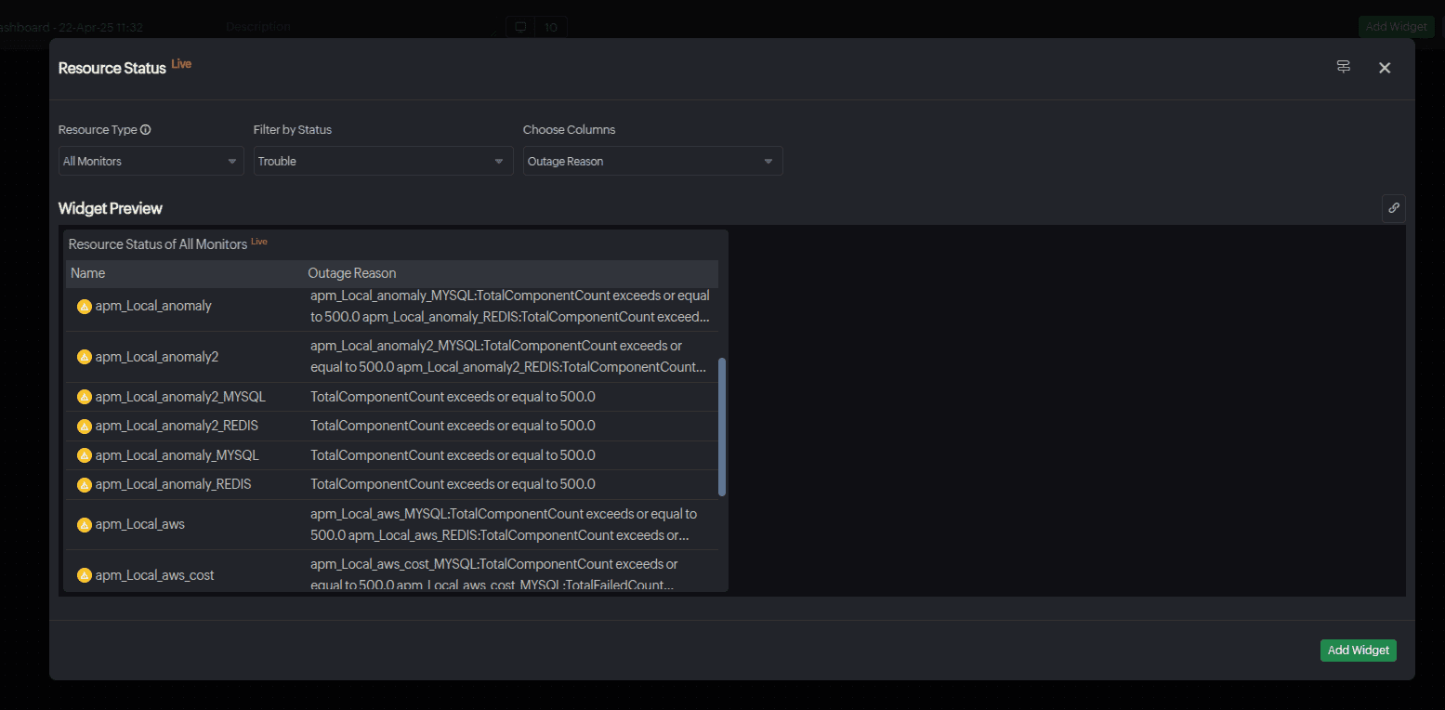The width and height of the screenshot is (1445, 710).
Task: Click warning icon next to apm_Local_anomaly2
Action: click(x=85, y=357)
